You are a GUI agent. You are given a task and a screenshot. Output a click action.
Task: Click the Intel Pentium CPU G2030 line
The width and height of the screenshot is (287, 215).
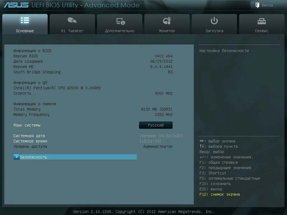[x=57, y=88]
